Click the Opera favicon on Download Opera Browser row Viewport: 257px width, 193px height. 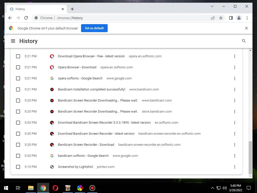[52, 56]
